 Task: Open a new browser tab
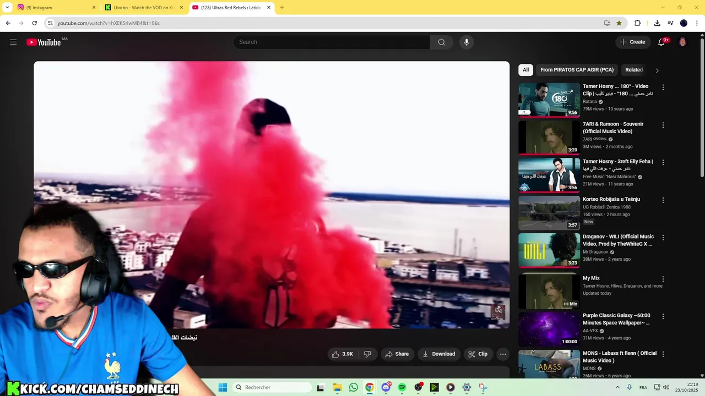pyautogui.click(x=282, y=8)
